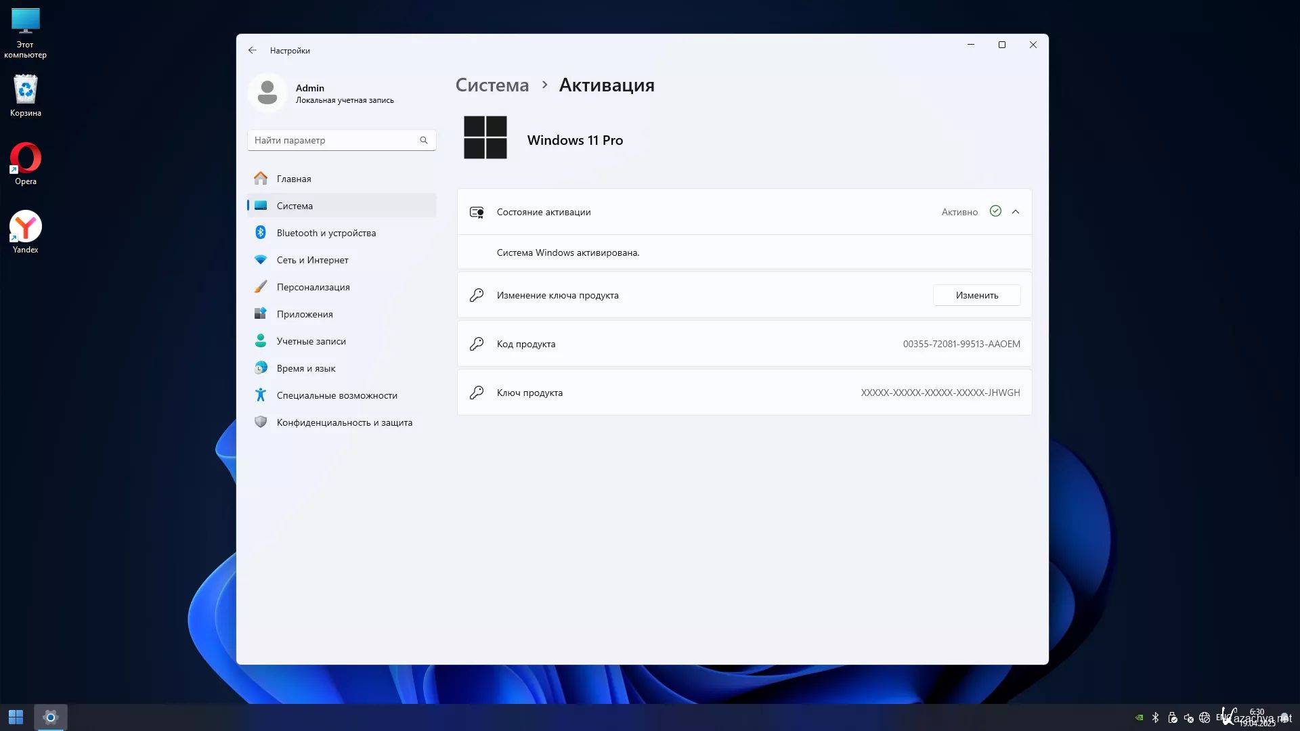1300x731 pixels.
Task: Go back using the Settings back arrow
Action: (x=252, y=50)
